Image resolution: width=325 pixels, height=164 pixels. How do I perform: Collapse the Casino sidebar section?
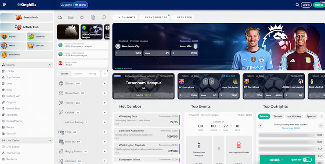(x=50, y=65)
